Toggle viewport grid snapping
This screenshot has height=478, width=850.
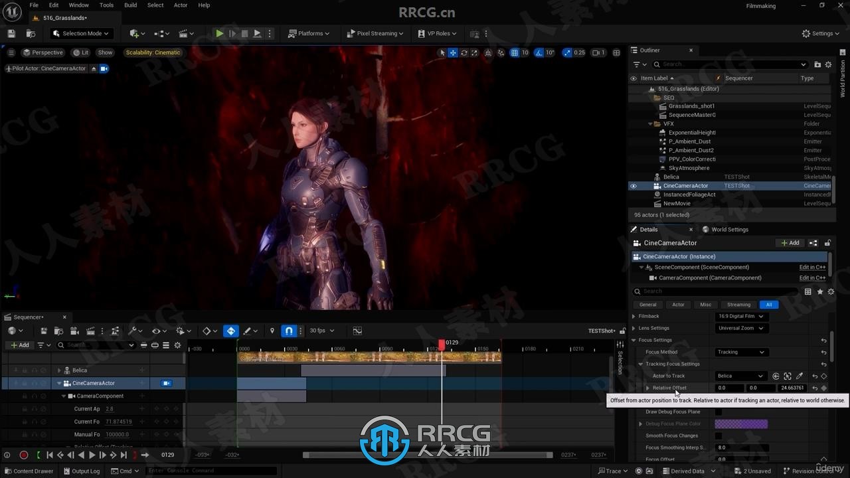click(x=515, y=52)
